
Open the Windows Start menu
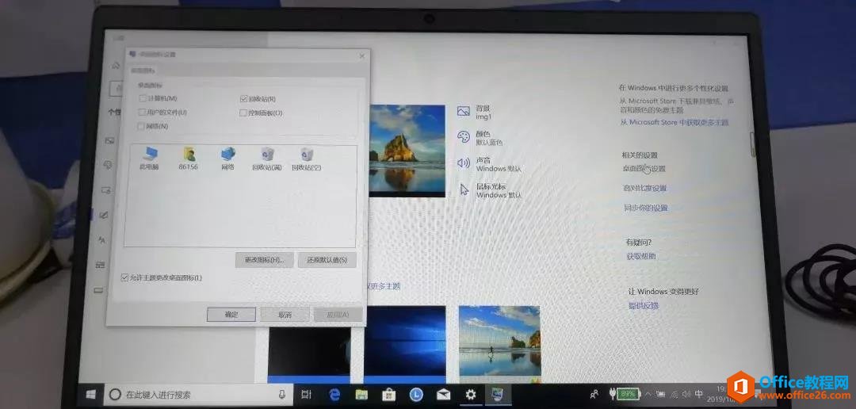click(91, 394)
